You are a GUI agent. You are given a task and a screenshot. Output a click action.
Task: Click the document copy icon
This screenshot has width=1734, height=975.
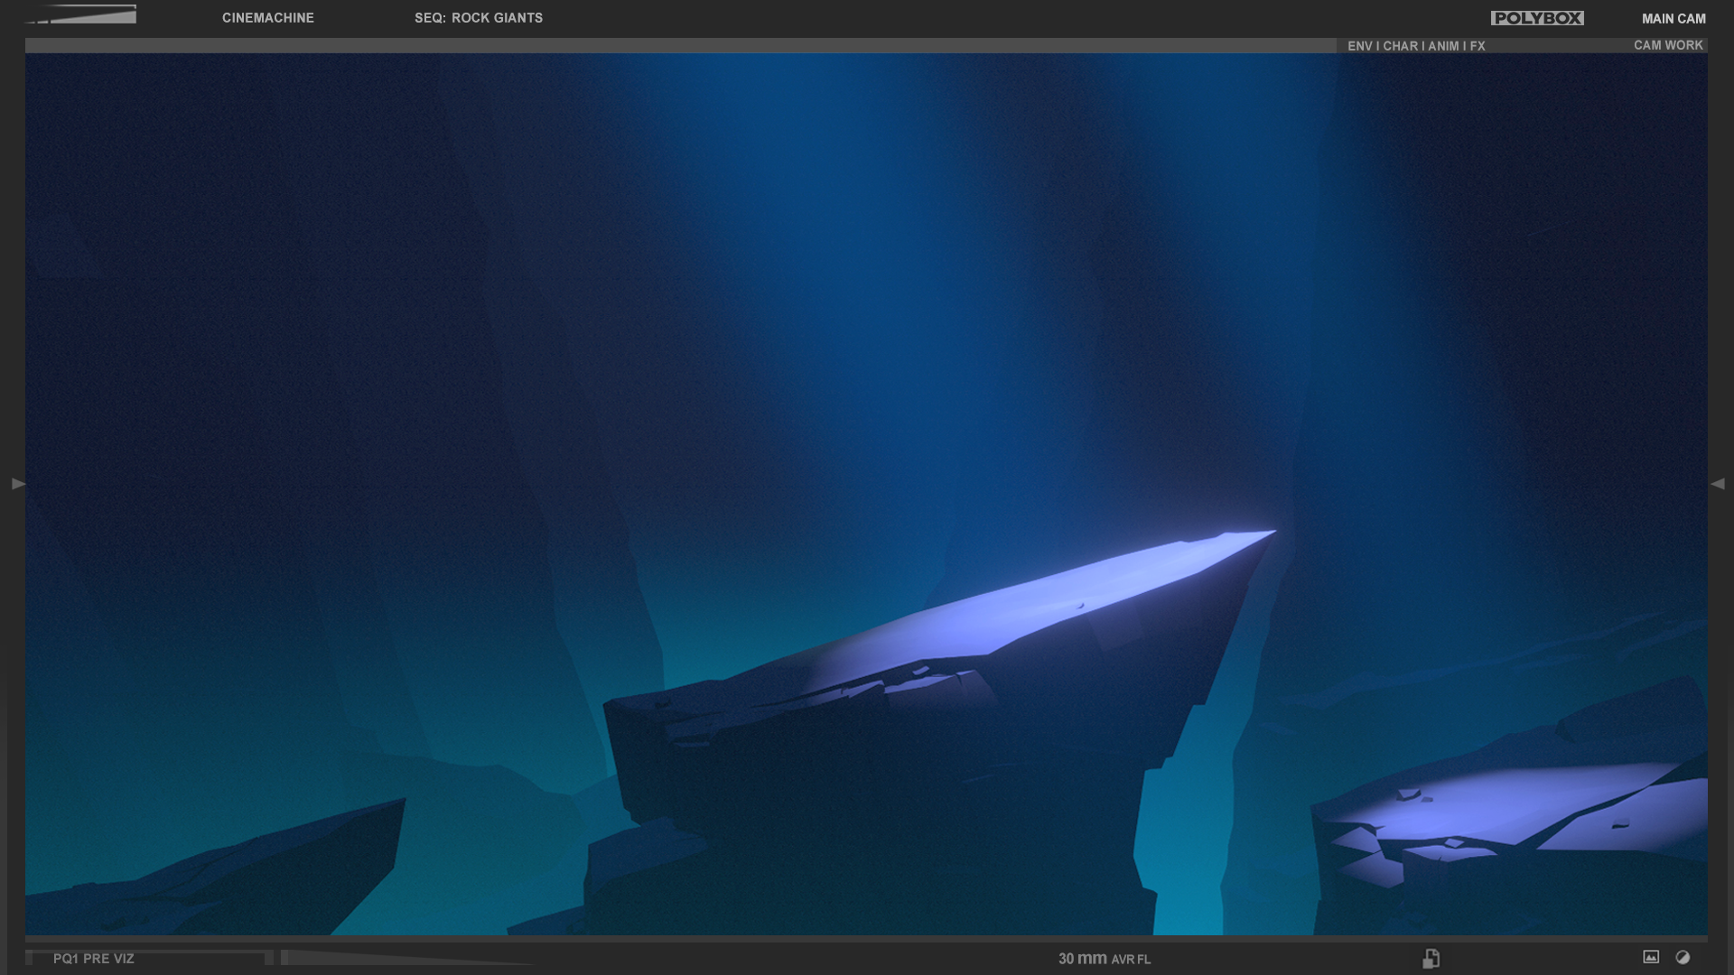pyautogui.click(x=1431, y=958)
